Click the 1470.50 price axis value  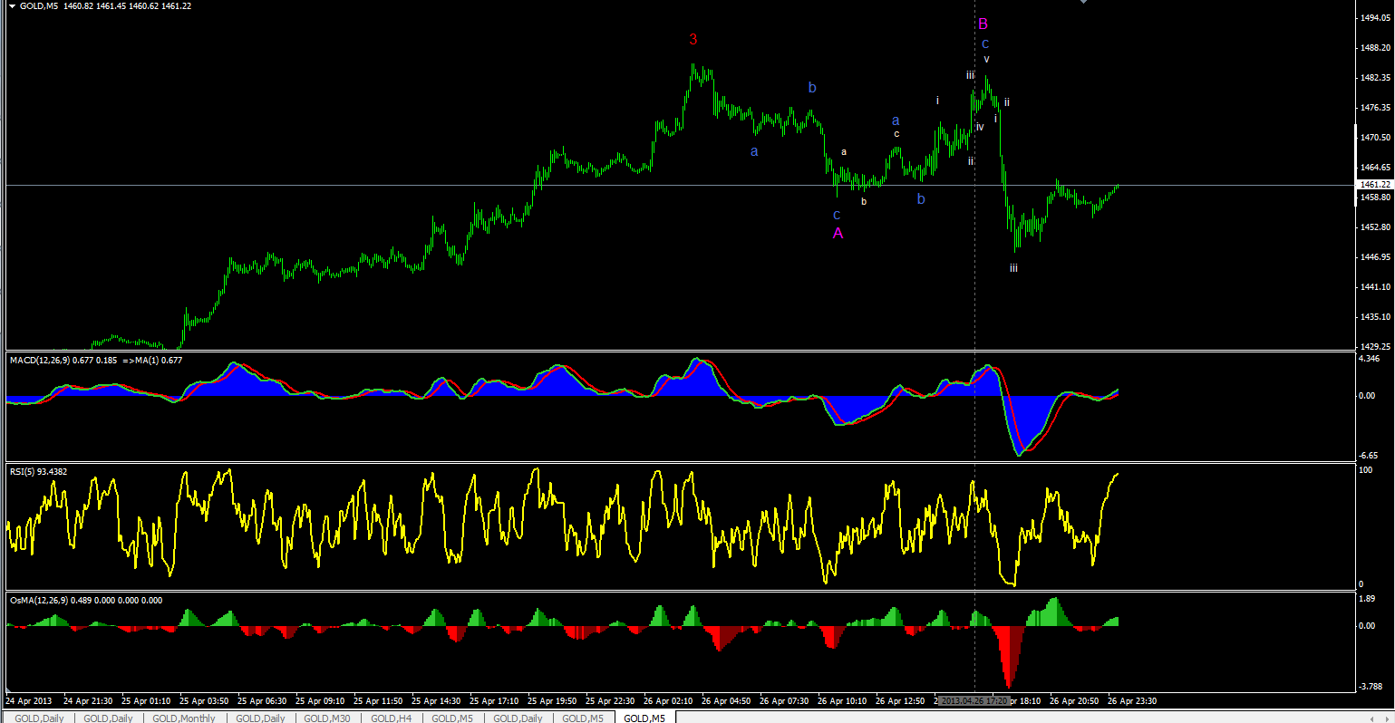click(x=1375, y=138)
